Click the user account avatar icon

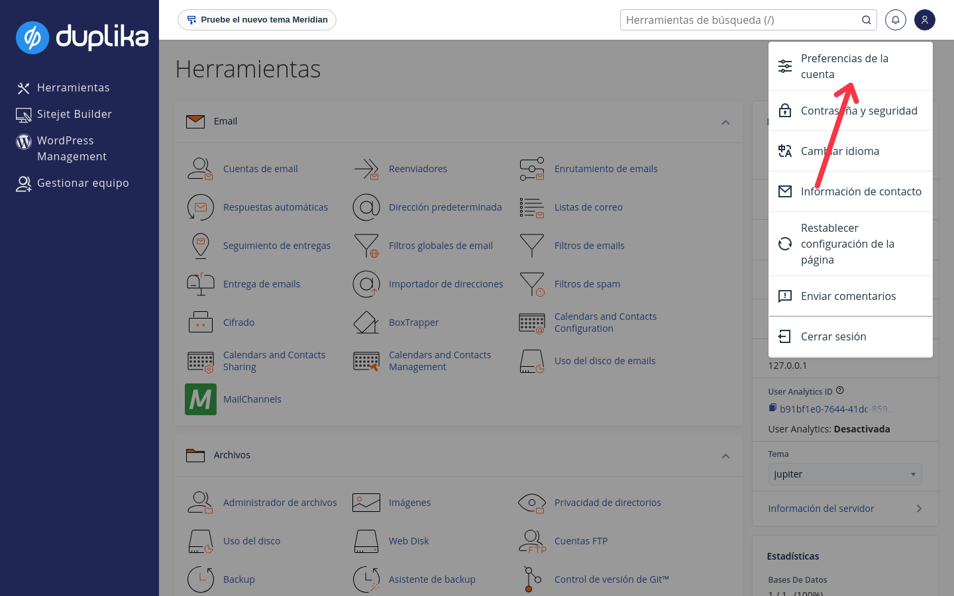pos(925,20)
